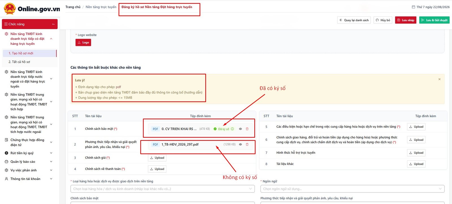Image resolution: width=452 pixels, height=204 pixels.
Task: Click the 1_TB-HĐV_2026_297.pdf file name
Action: click(180, 144)
